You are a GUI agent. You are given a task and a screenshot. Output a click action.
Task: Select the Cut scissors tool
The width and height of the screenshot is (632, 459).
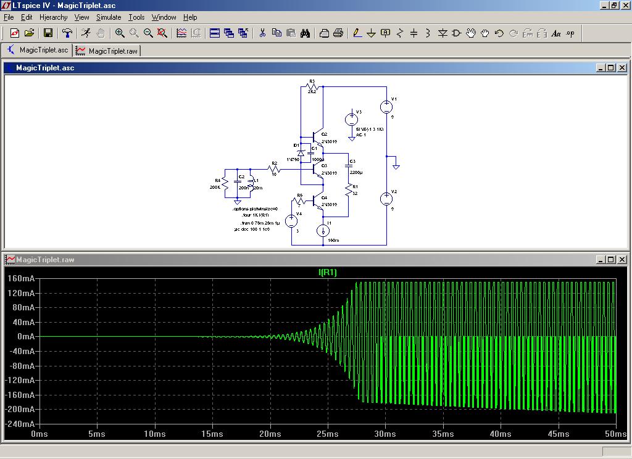click(262, 33)
